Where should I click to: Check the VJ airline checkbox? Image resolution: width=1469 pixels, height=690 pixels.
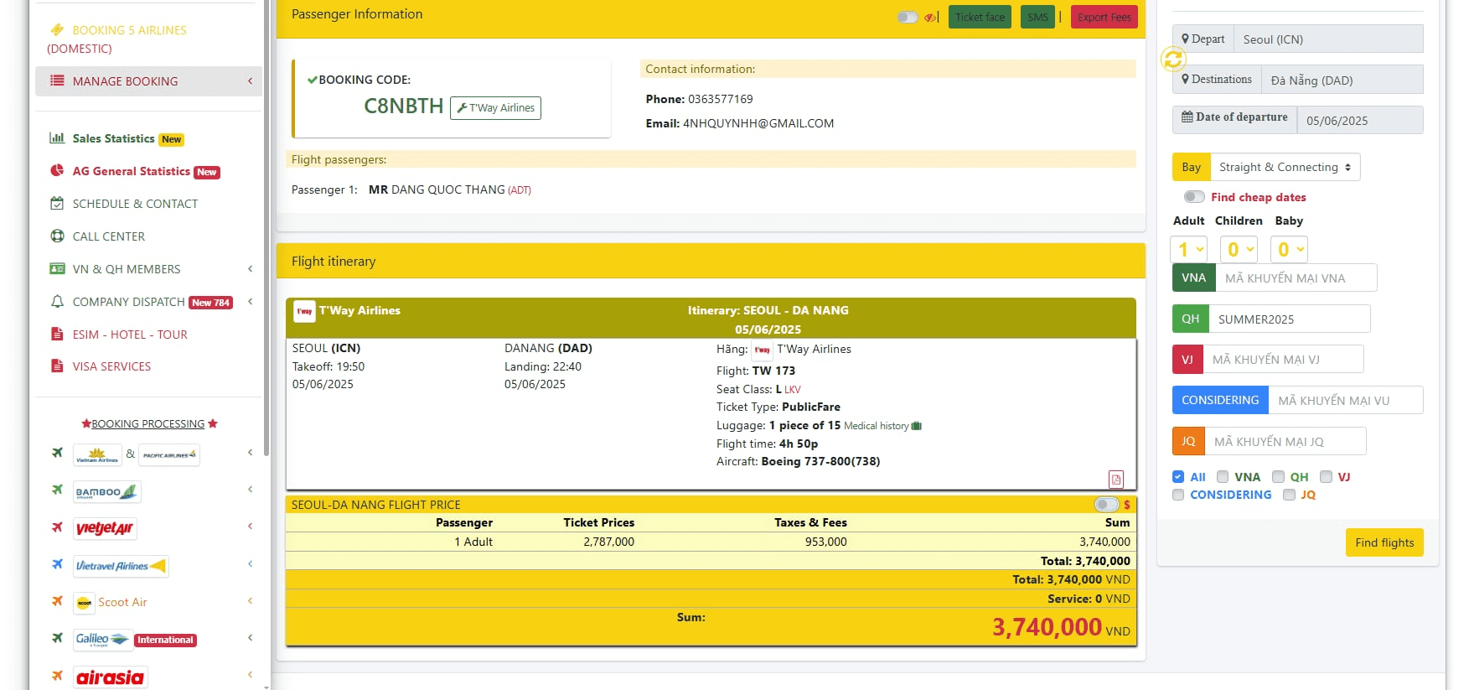tap(1326, 476)
